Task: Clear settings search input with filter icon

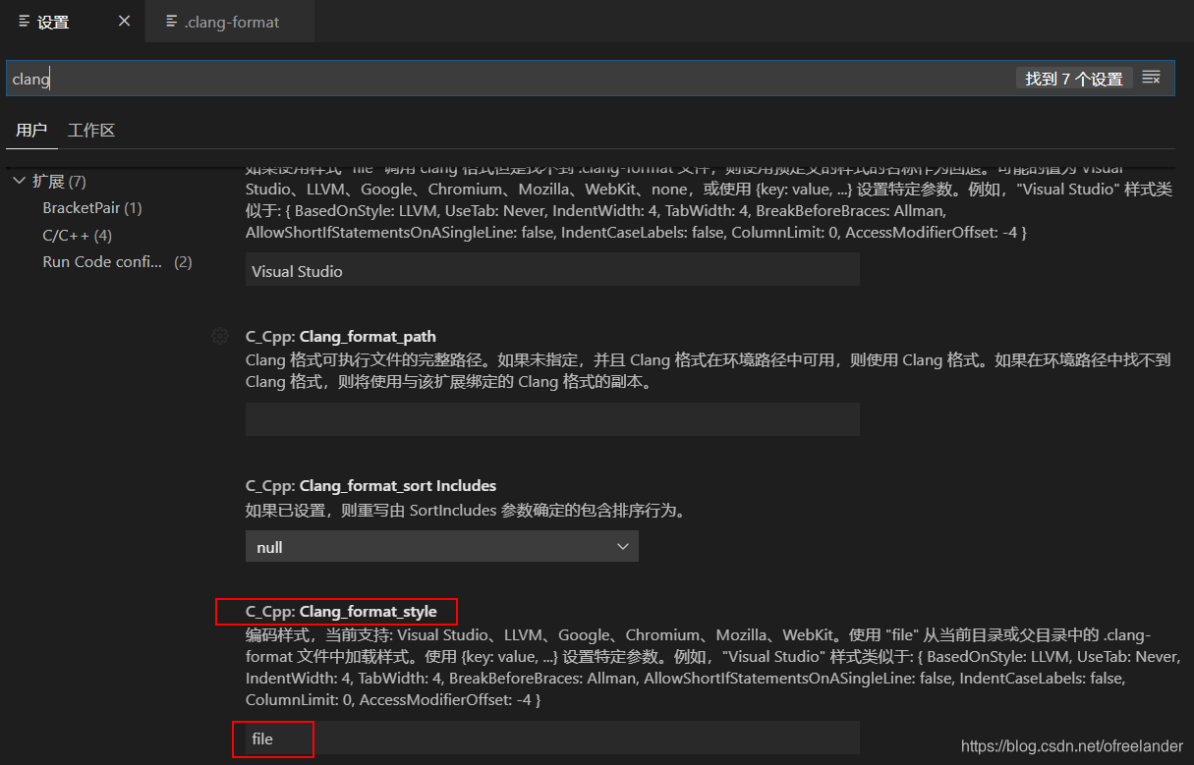Action: point(1152,78)
